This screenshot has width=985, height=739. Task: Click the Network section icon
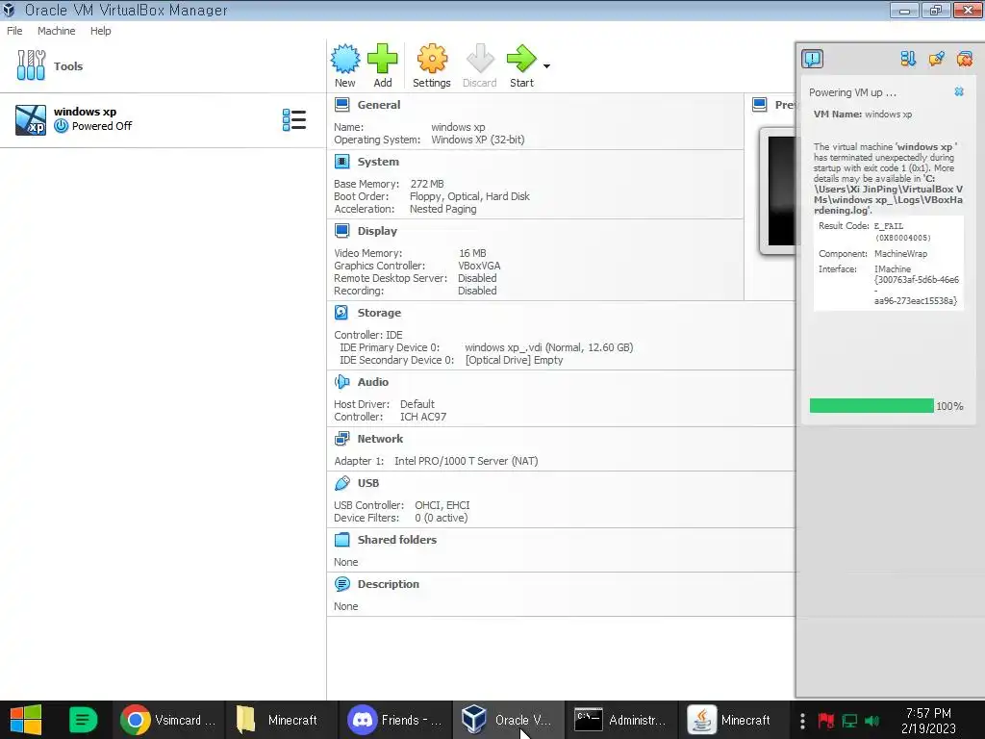tap(341, 439)
